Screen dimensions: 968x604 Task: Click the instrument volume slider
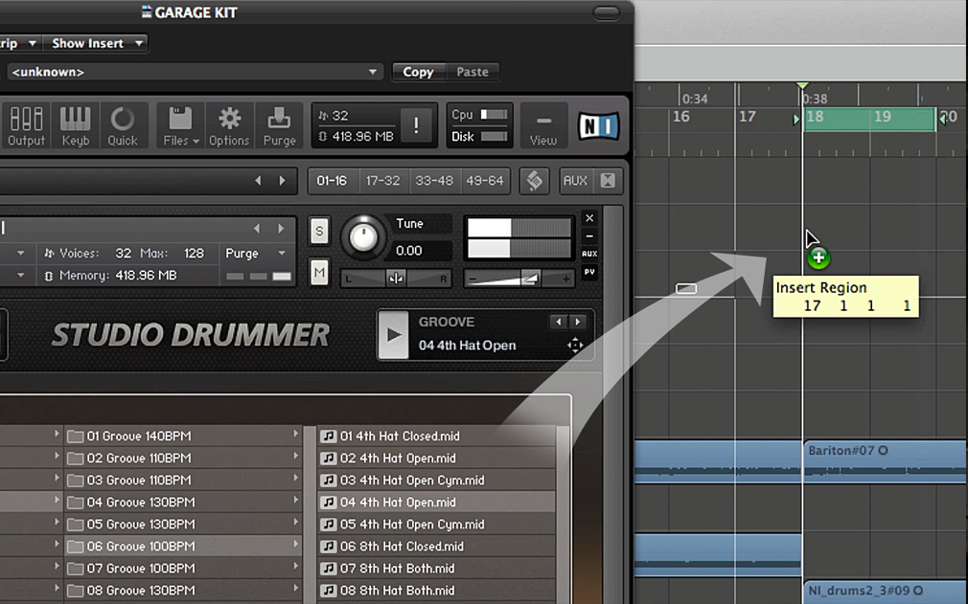[x=519, y=279]
